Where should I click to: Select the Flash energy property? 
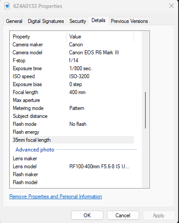(26, 132)
